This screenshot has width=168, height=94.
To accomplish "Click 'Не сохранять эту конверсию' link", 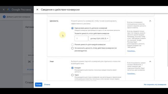I will coord(155,85).
